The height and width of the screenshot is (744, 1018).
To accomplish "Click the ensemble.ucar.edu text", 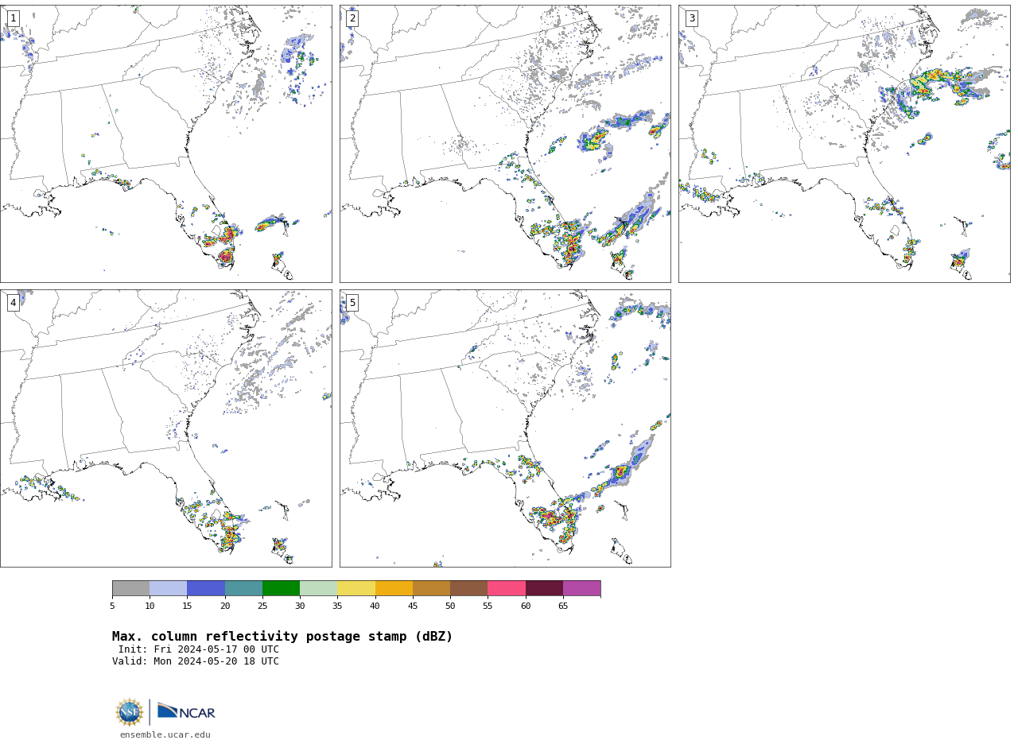I will [x=165, y=735].
